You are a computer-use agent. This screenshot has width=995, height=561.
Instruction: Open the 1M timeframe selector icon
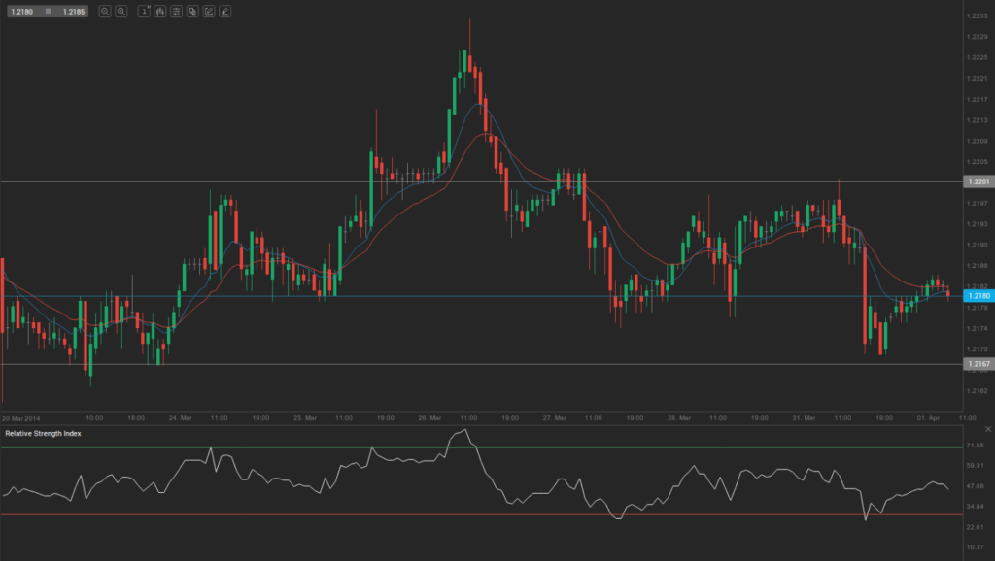point(144,12)
